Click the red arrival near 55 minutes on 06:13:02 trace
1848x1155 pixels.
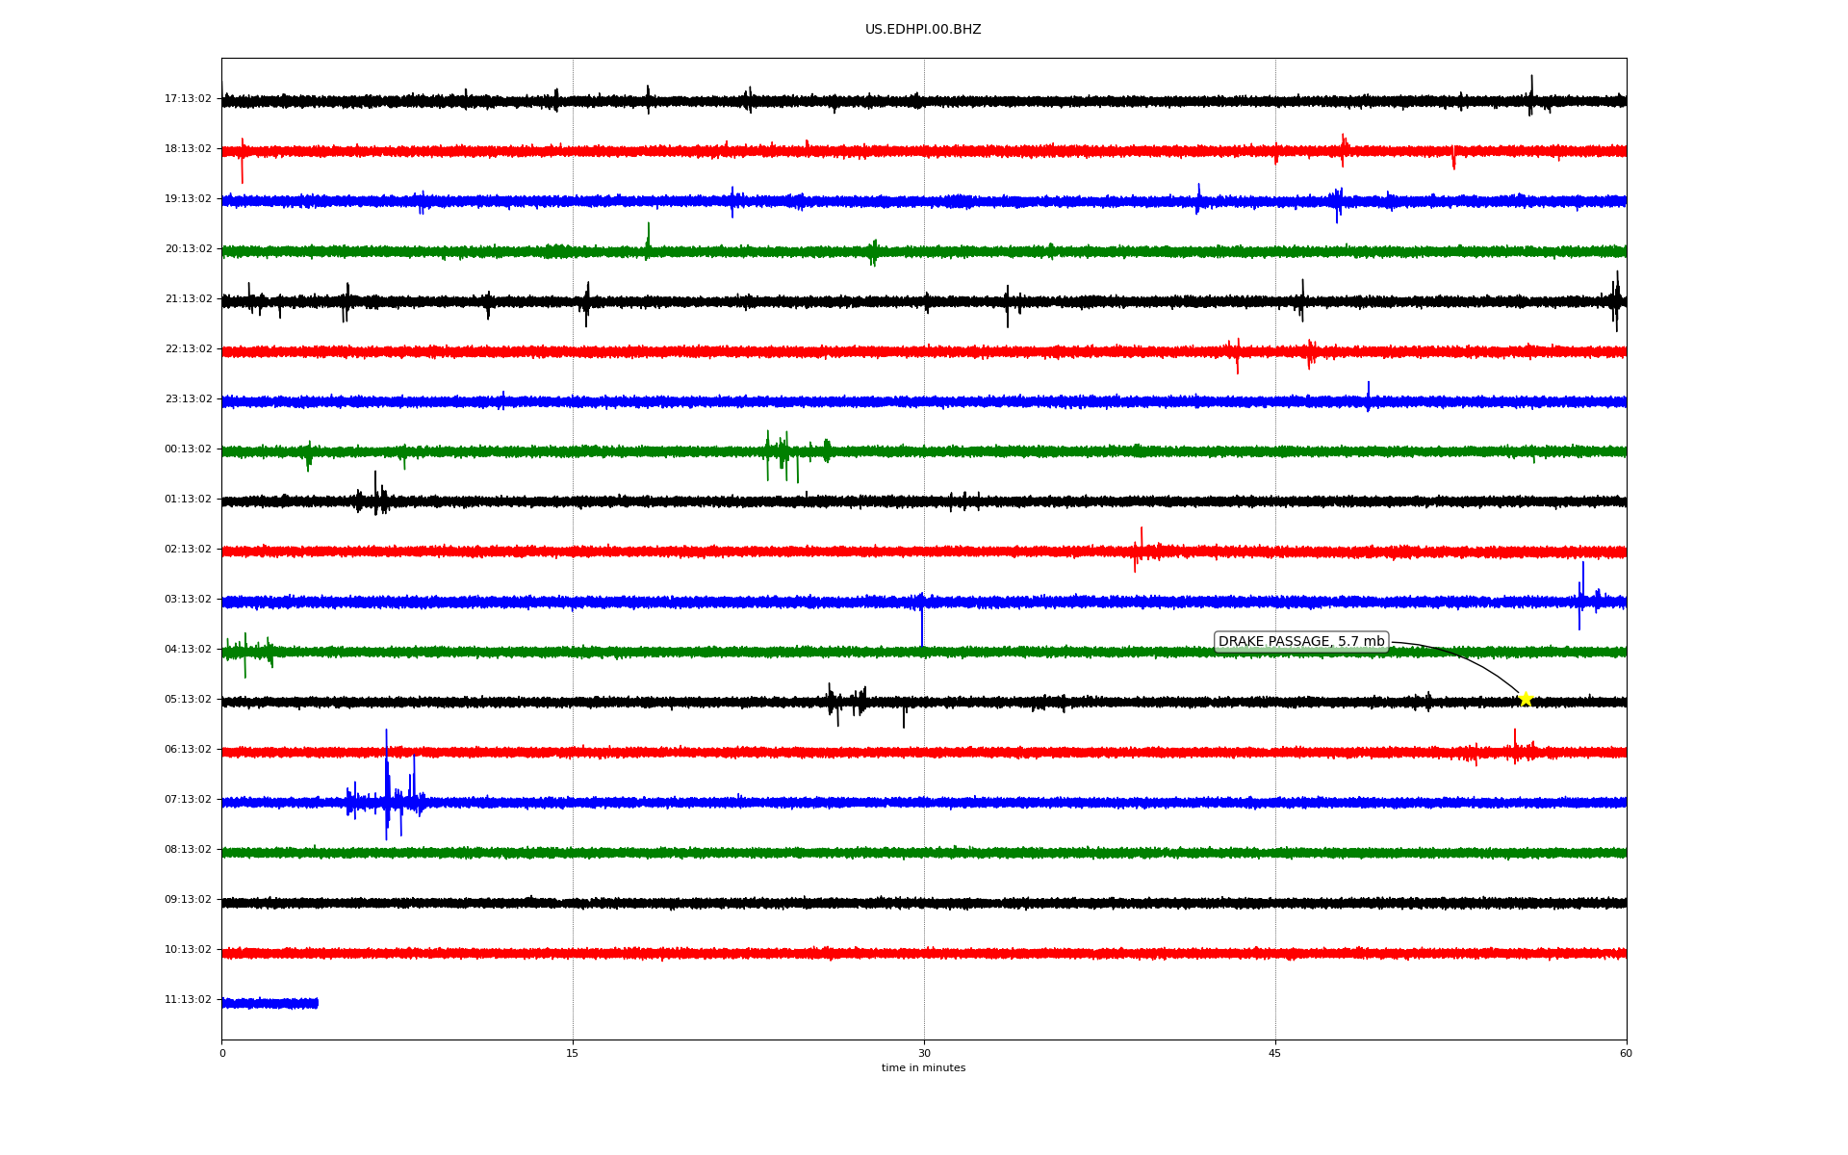click(x=1515, y=747)
